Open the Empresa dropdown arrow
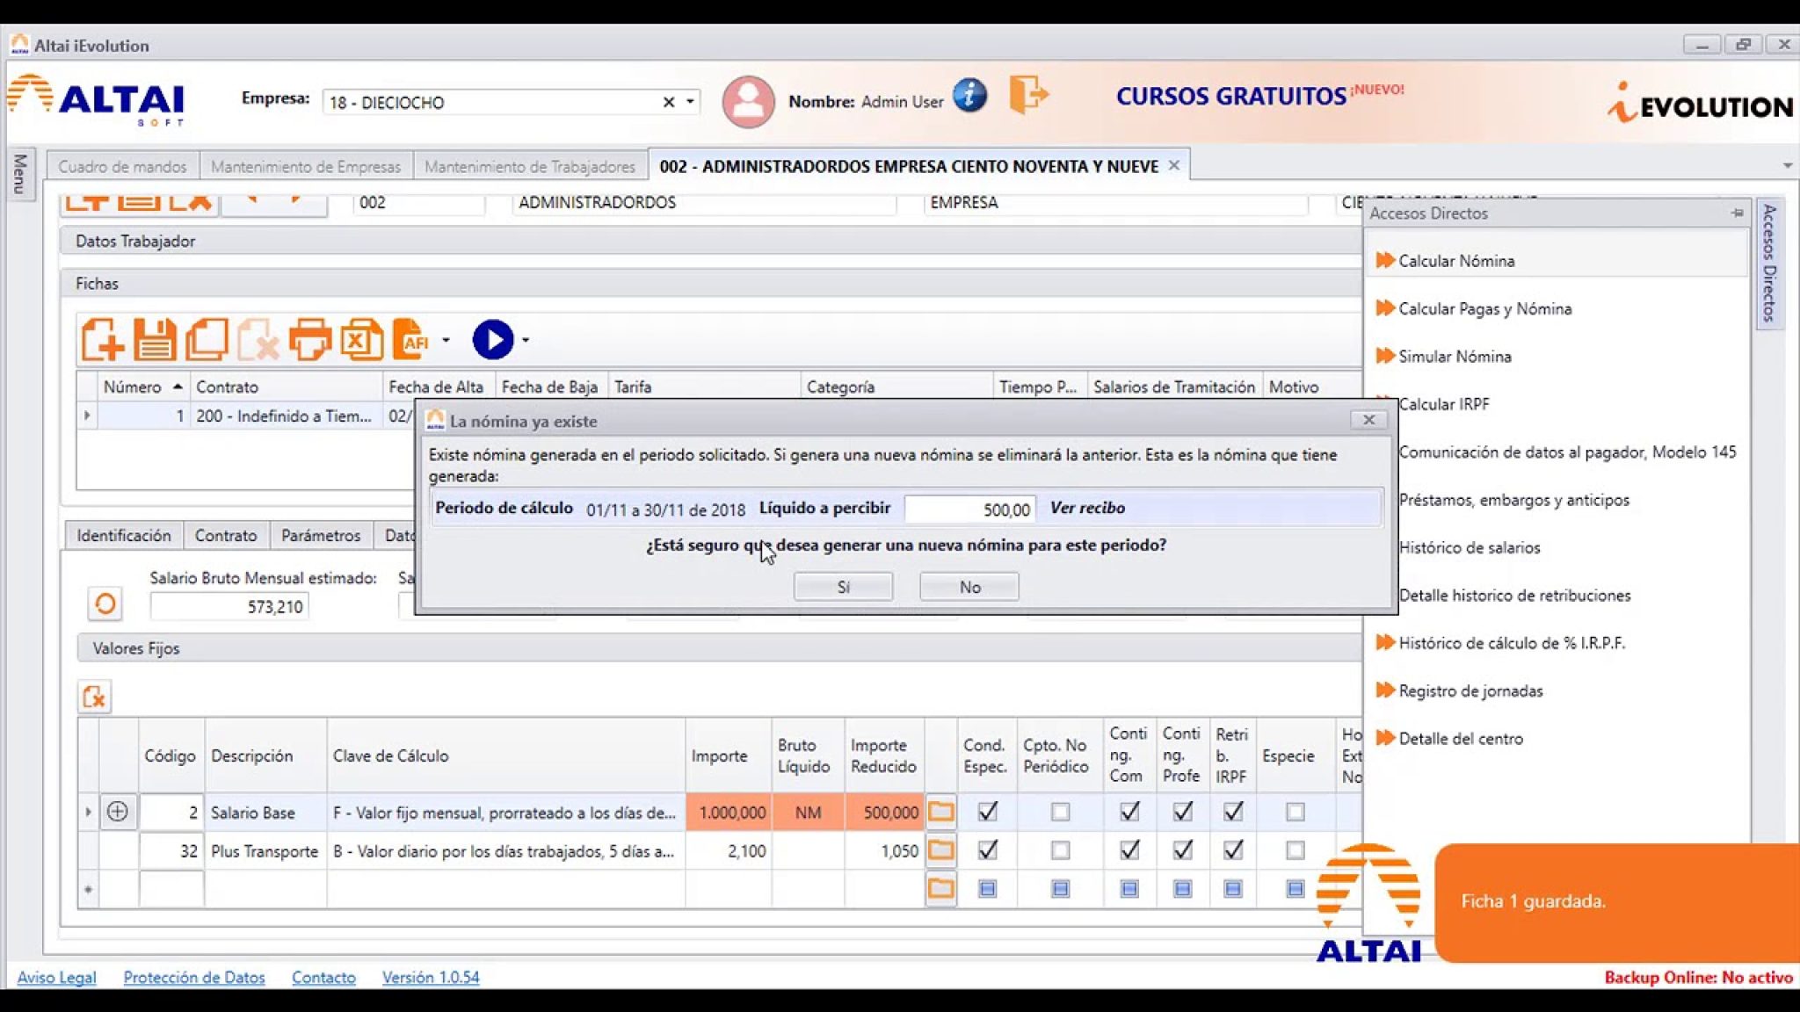Viewport: 1800px width, 1012px height. click(x=691, y=102)
